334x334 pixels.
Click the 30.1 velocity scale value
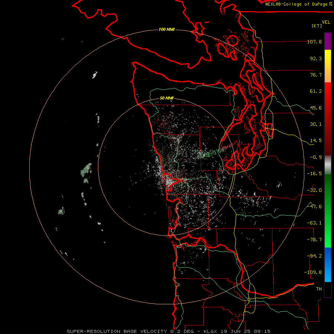(316, 124)
